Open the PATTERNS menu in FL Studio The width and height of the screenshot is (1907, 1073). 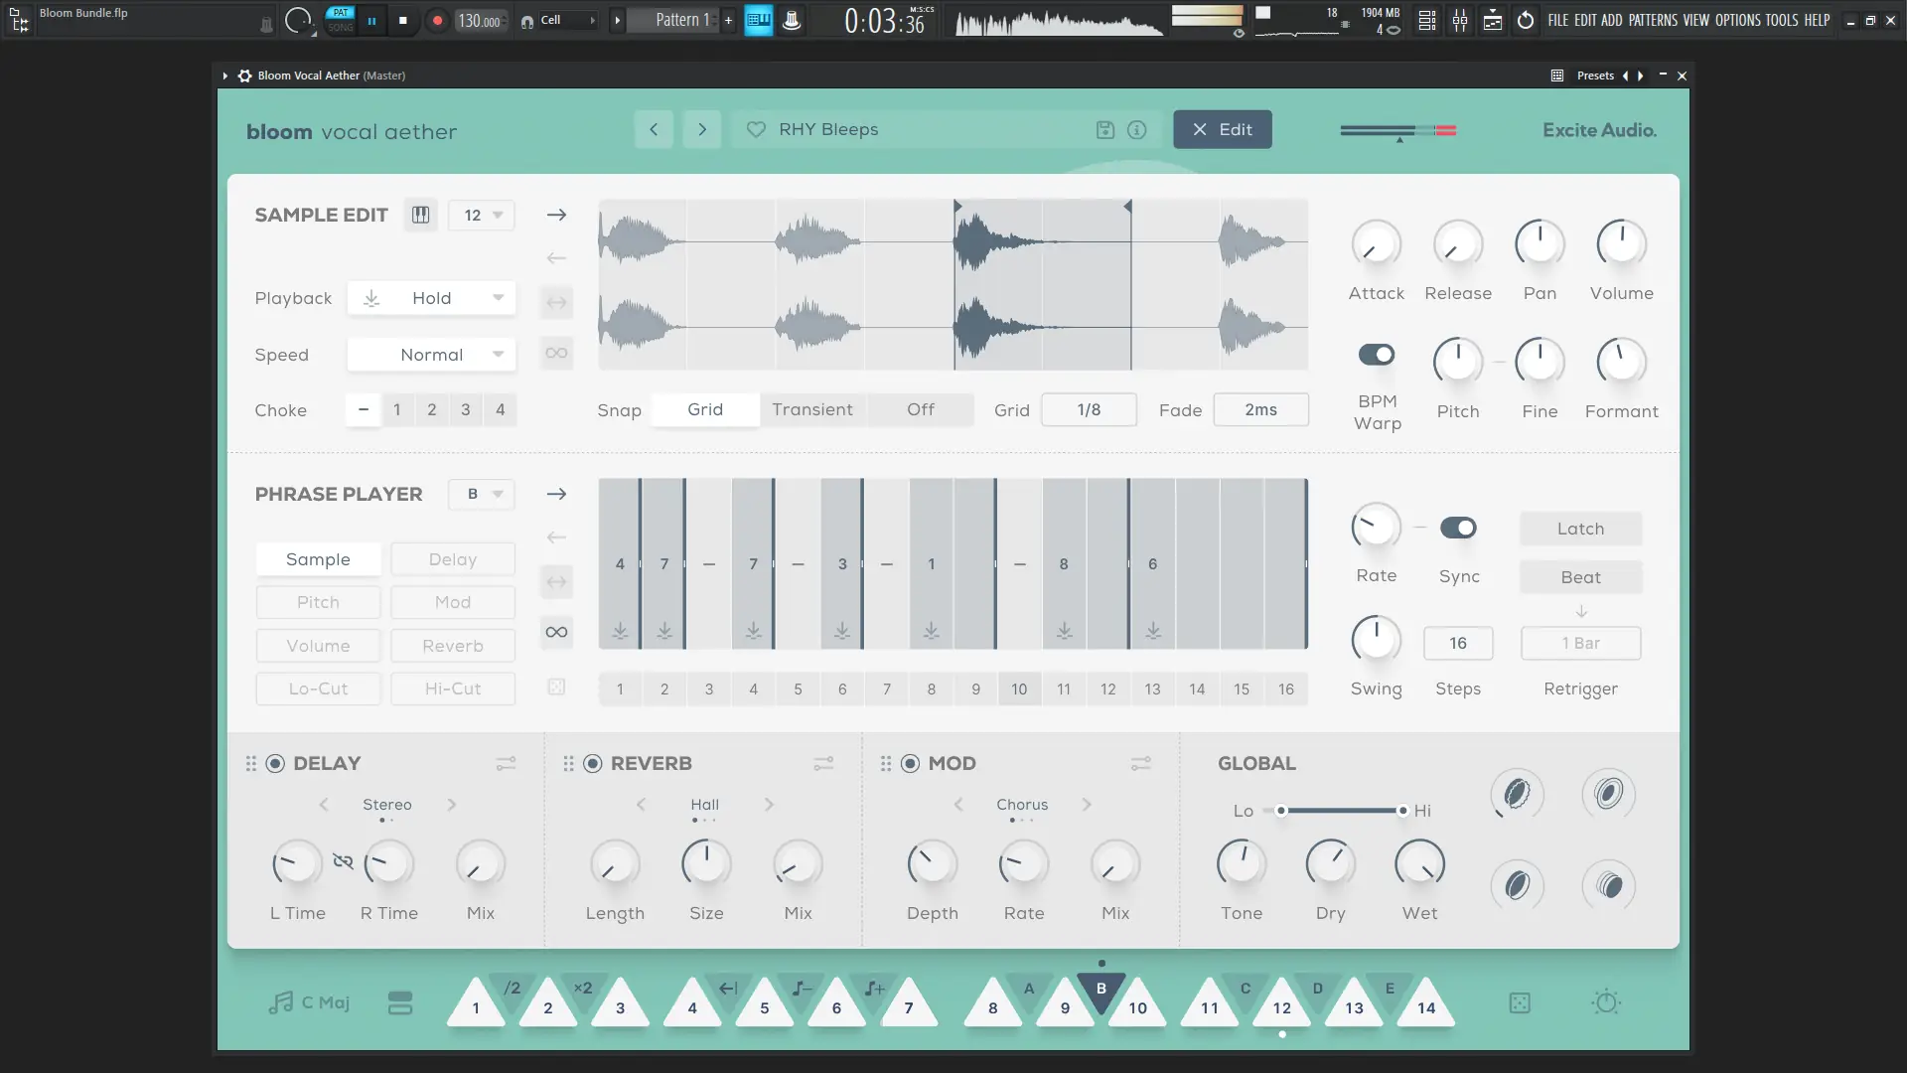click(1653, 20)
